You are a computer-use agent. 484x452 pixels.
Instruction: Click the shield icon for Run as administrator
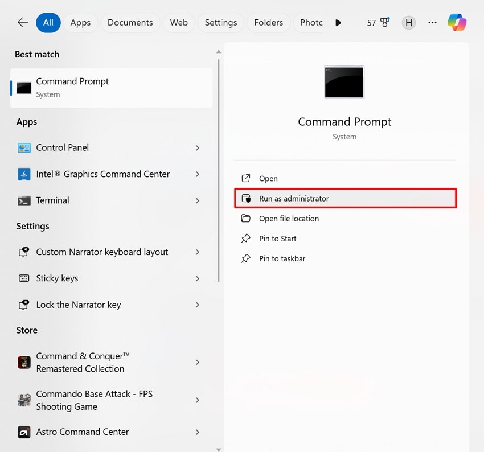tap(246, 198)
